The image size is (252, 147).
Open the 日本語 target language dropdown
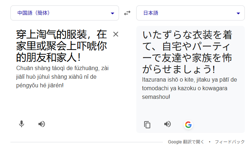tap(191, 13)
